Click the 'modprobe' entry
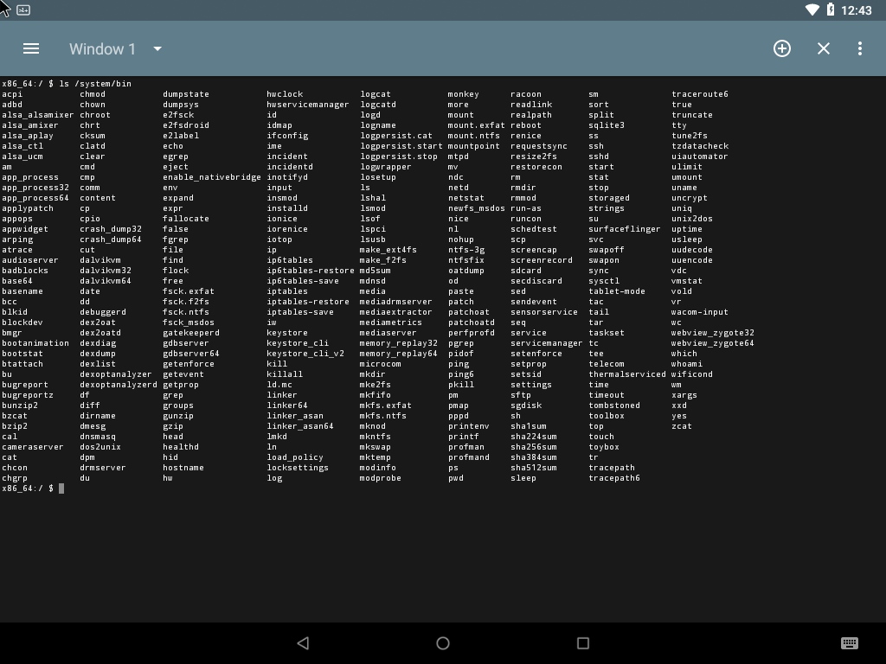Image resolution: width=886 pixels, height=664 pixels. point(381,478)
